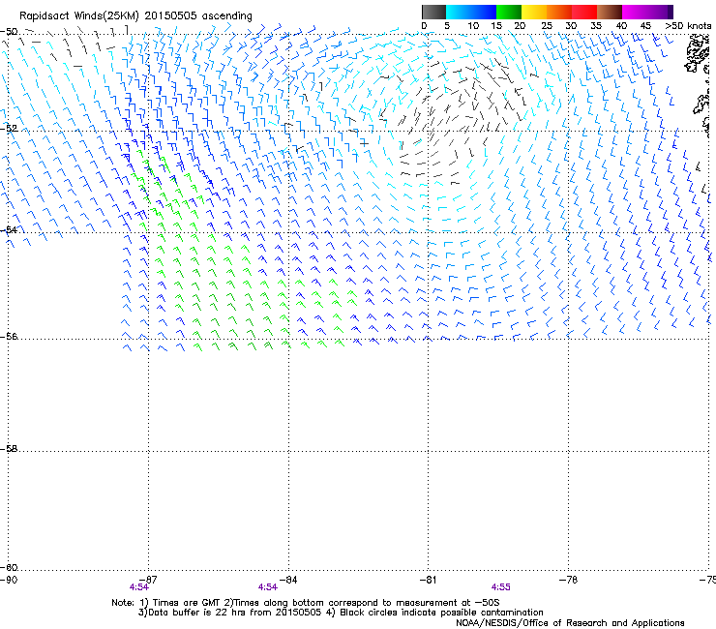Select the magenta 40-45 knots legend color

635,12
